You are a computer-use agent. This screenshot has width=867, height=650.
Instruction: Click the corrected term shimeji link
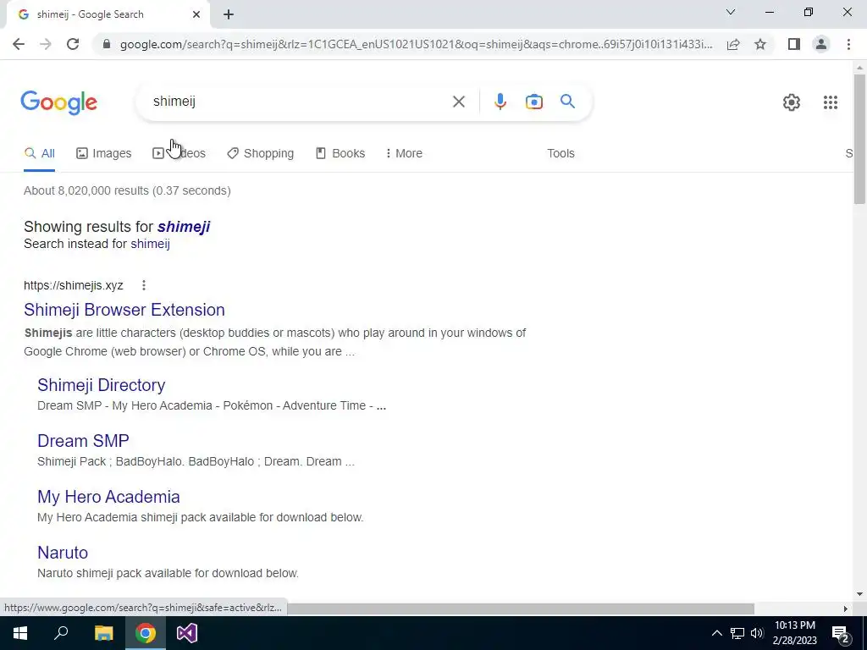[184, 227]
